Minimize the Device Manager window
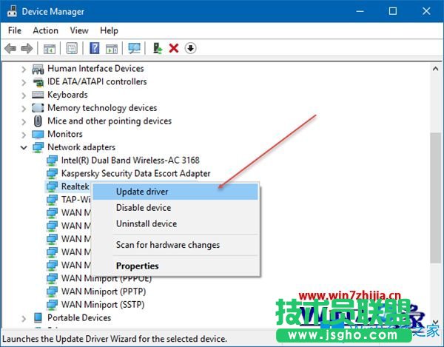This screenshot has height=347, width=444. click(360, 11)
